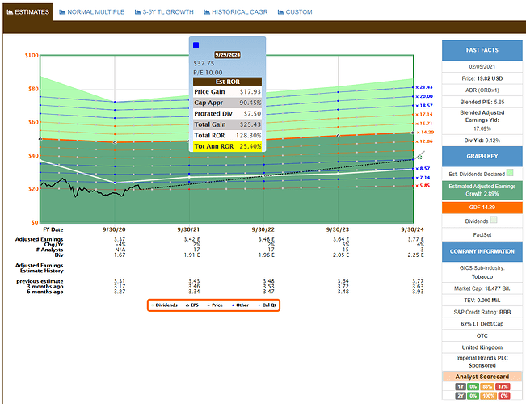Screen dimensions: 526x404
Task: Click chart icon beside CUSTOM
Action: coord(280,12)
